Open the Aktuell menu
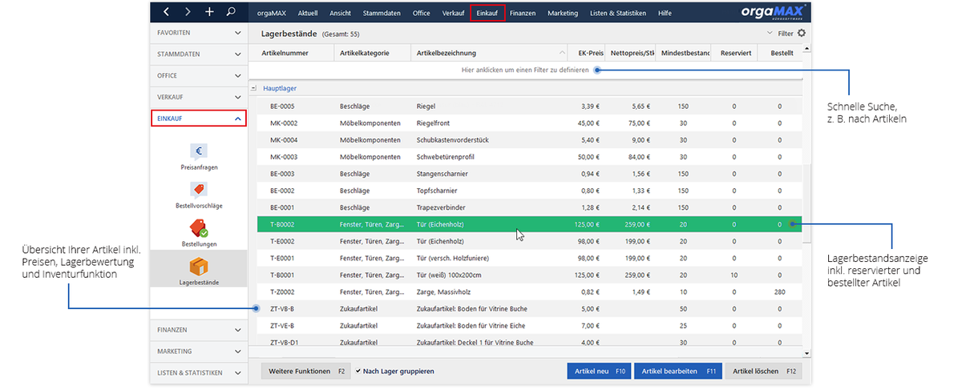Viewport: 962px width, 390px height. click(307, 13)
